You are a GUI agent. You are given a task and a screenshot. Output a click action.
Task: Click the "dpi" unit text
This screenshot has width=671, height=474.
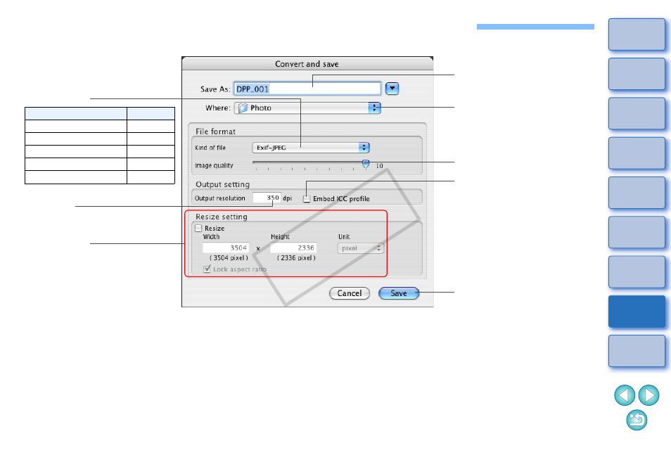point(287,198)
